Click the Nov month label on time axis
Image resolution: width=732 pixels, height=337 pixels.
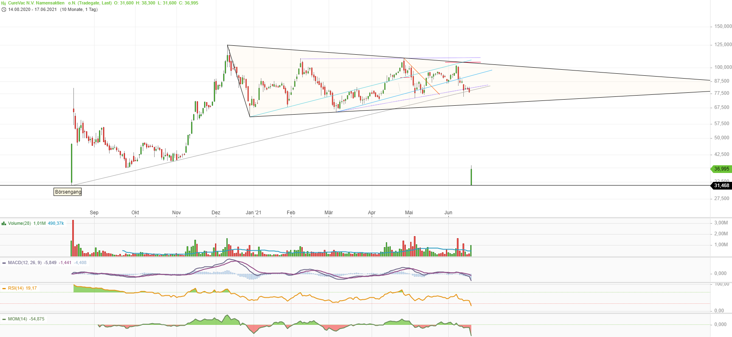(x=177, y=213)
